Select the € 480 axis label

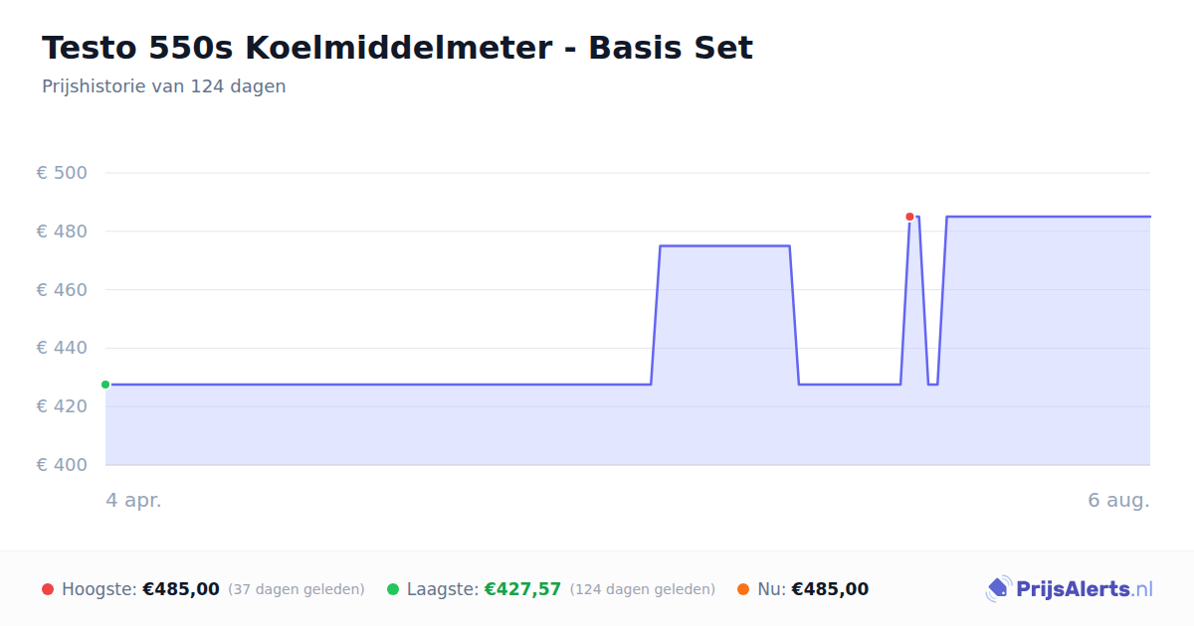coord(63,232)
